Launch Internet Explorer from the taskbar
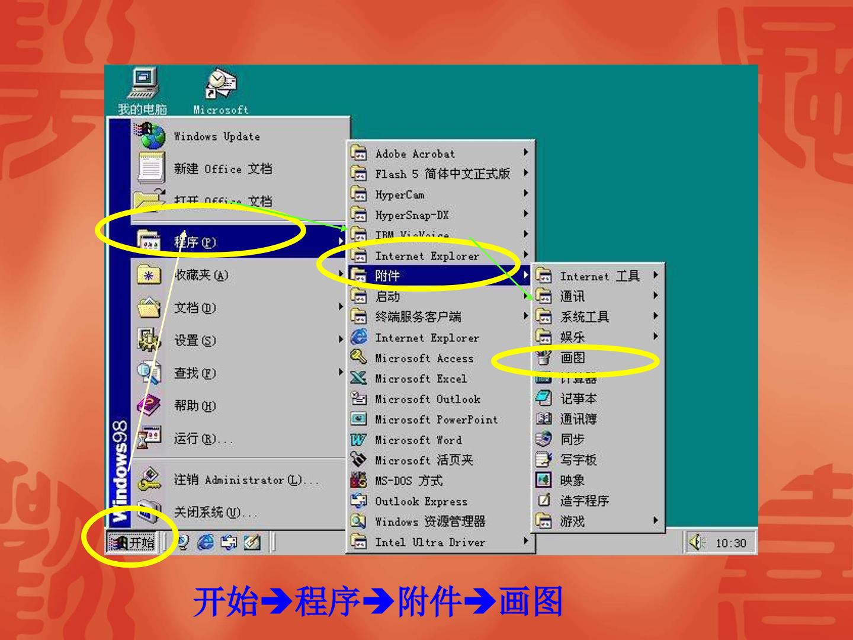This screenshot has width=853, height=640. [x=206, y=542]
